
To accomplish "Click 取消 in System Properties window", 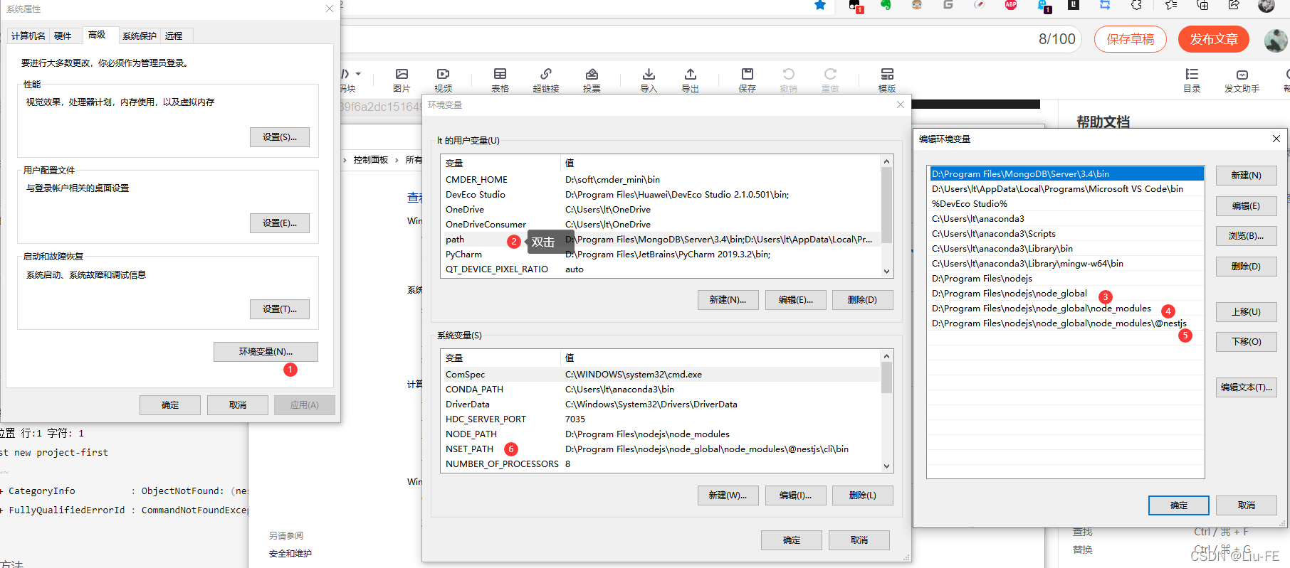I will (x=238, y=405).
